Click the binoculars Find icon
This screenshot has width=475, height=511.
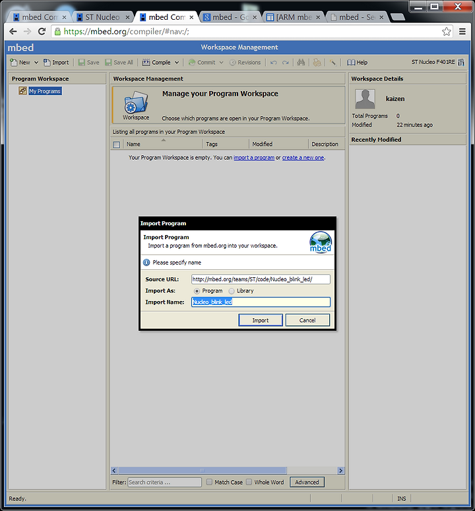point(301,62)
